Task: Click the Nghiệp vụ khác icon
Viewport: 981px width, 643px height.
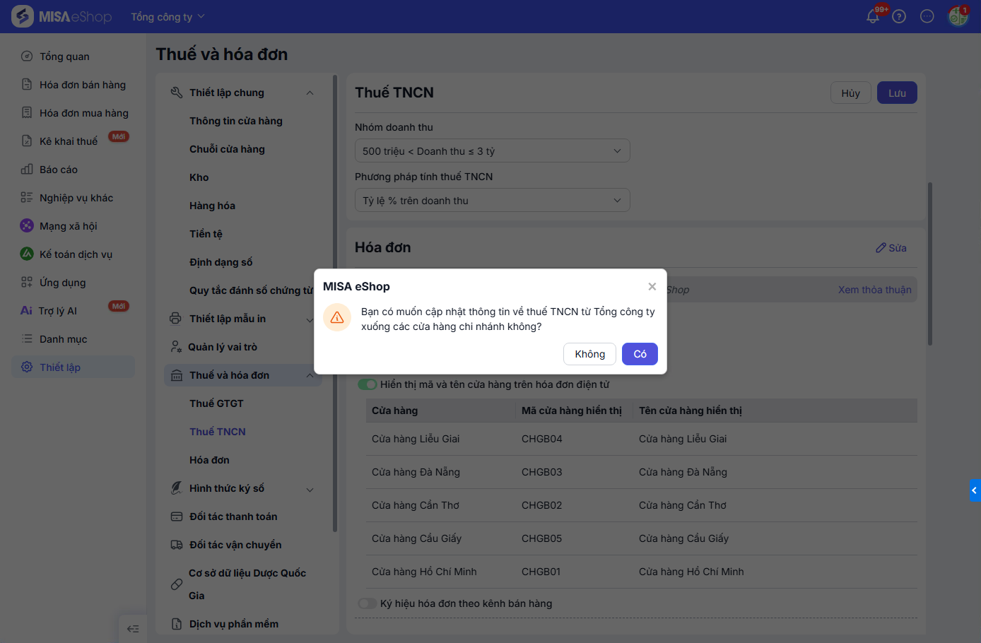Action: [27, 198]
